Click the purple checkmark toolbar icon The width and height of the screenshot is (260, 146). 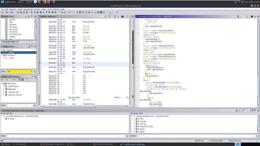pyautogui.click(x=77, y=13)
